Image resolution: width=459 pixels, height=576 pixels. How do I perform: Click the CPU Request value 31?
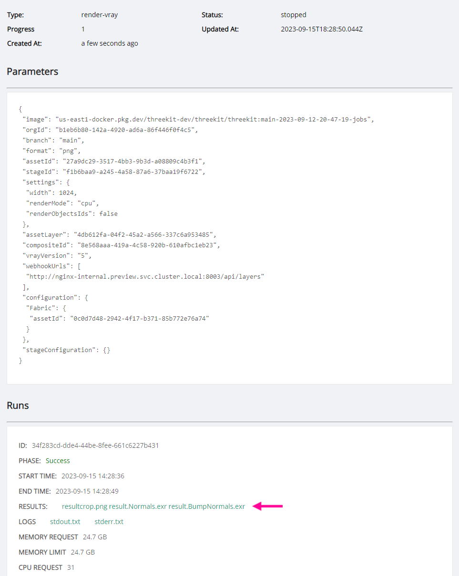(x=71, y=567)
